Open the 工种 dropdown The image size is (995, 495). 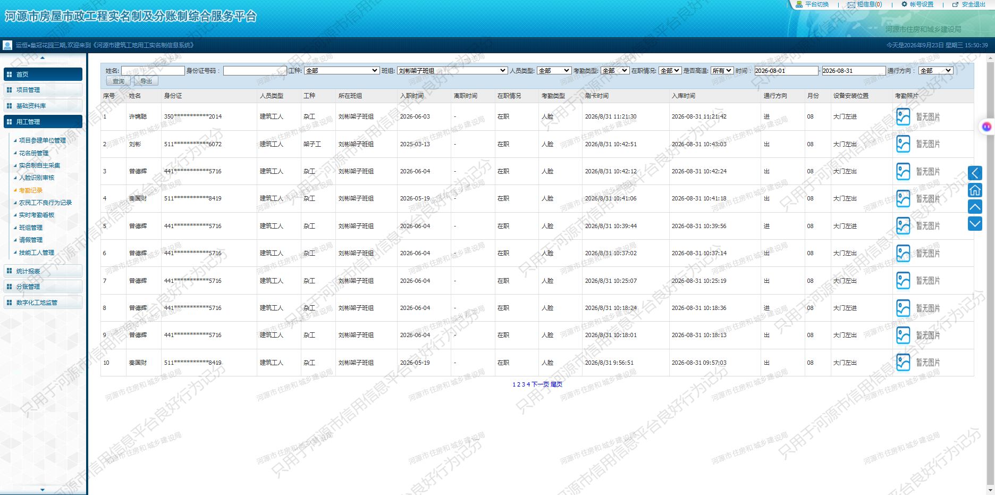342,70
